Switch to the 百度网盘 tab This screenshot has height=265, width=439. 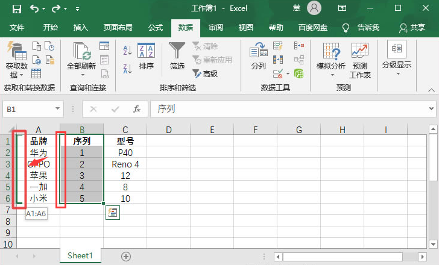(x=313, y=27)
